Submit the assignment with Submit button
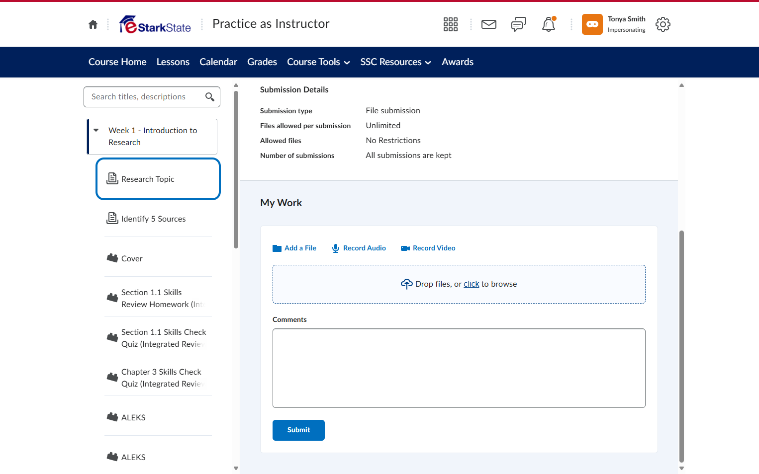This screenshot has width=759, height=474. 298,430
